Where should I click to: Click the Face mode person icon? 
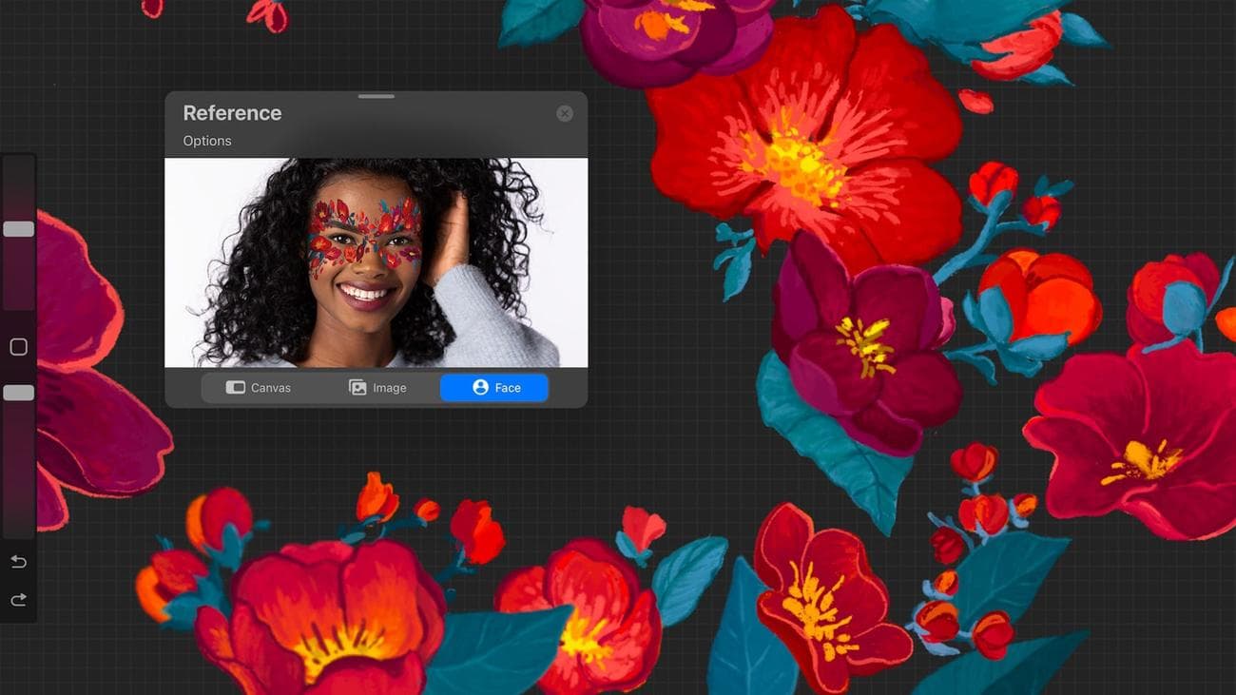(x=480, y=388)
